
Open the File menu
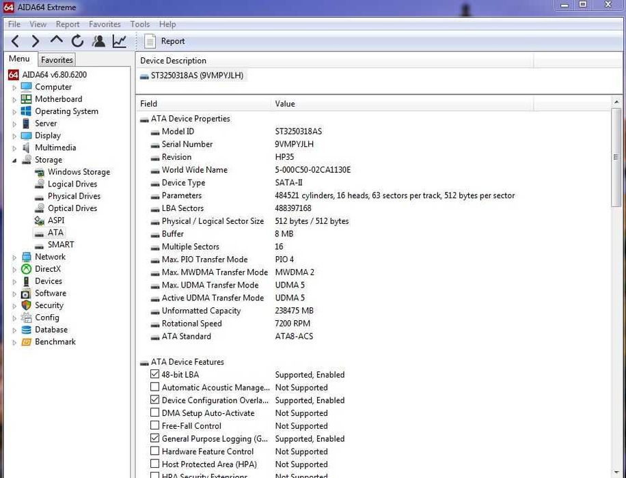tap(14, 25)
